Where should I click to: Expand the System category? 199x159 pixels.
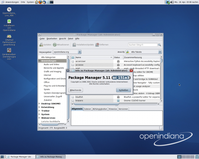click(x=39, y=114)
